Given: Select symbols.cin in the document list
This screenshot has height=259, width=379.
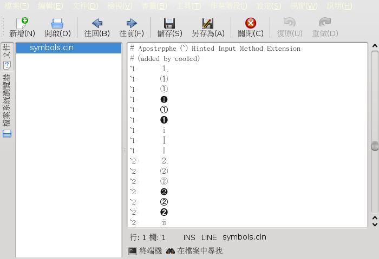Looking at the screenshot, I should tap(51, 47).
